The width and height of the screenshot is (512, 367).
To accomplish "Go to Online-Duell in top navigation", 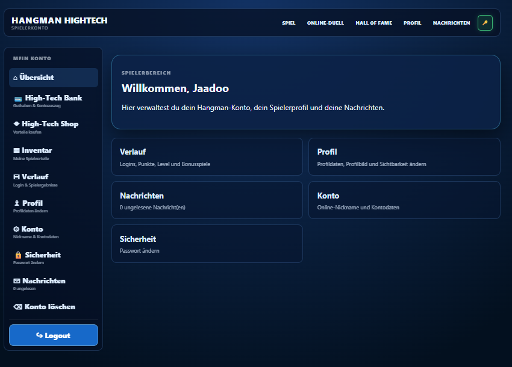I will tap(325, 23).
